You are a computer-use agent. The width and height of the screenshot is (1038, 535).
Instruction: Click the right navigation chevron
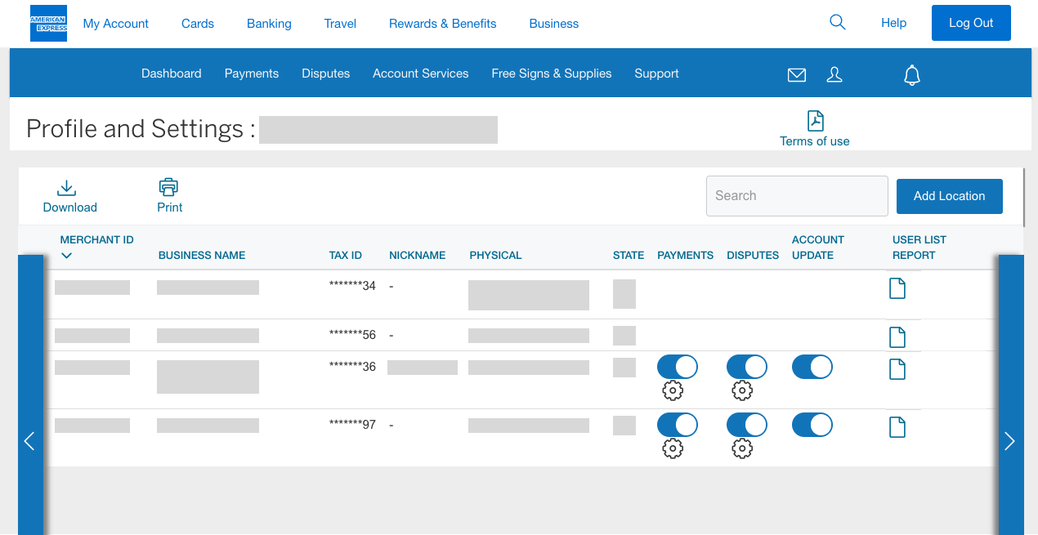pyautogui.click(x=1009, y=441)
